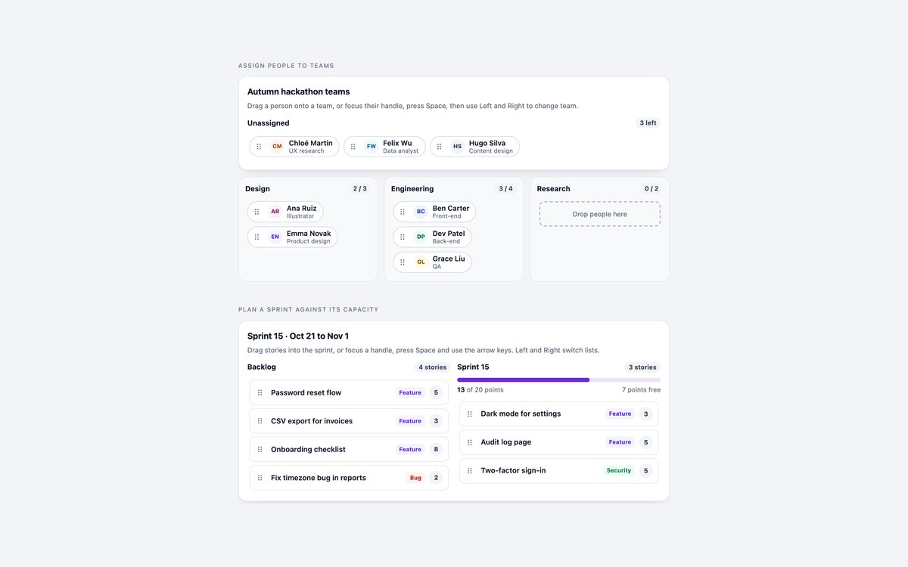Screen dimensions: 908x567
Task: Click the drag handle of Onboarding checklist
Action: (260, 449)
